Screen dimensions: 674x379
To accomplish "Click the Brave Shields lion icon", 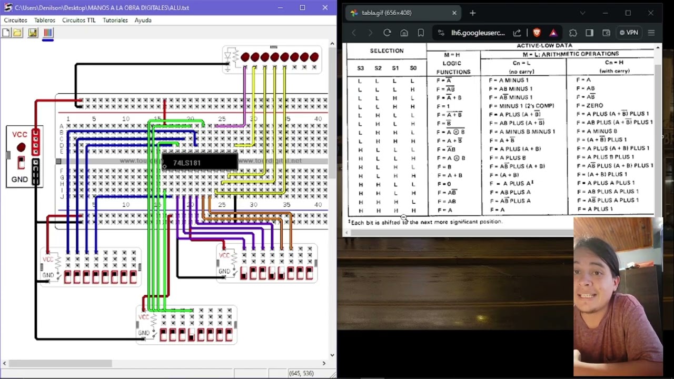I will point(537,33).
